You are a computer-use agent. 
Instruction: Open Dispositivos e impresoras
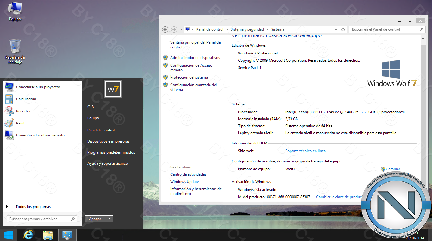108,141
